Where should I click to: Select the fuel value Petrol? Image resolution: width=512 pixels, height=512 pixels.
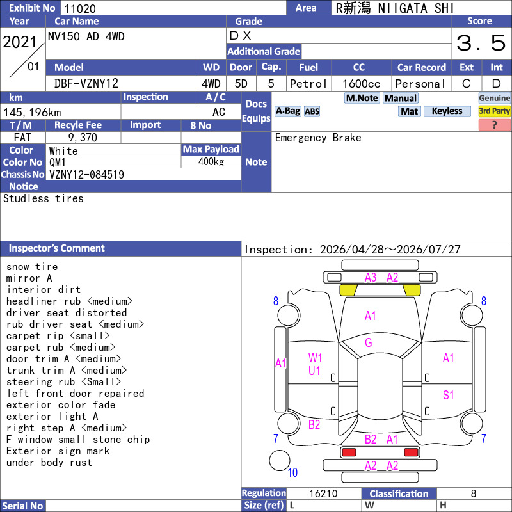tap(308, 84)
